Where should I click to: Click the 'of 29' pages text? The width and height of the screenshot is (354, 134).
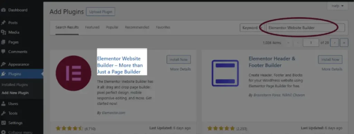(325, 42)
